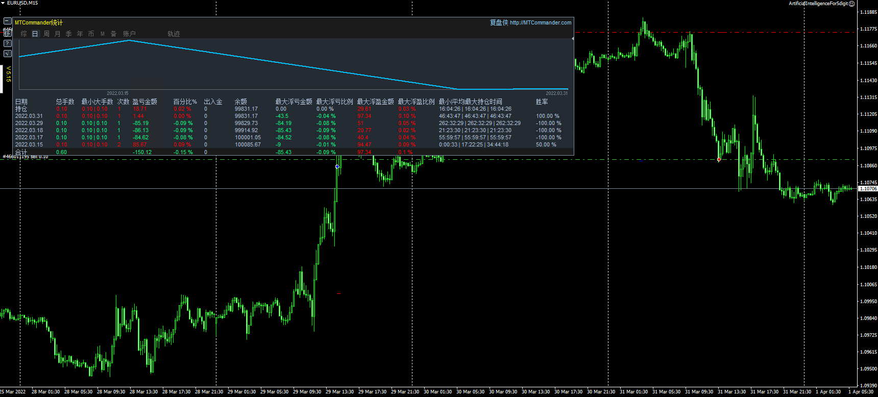Select the 月 monthly statistics tab

57,34
